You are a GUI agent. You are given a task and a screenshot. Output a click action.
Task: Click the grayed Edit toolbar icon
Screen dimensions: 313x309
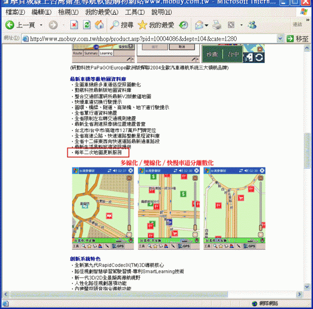click(231, 25)
